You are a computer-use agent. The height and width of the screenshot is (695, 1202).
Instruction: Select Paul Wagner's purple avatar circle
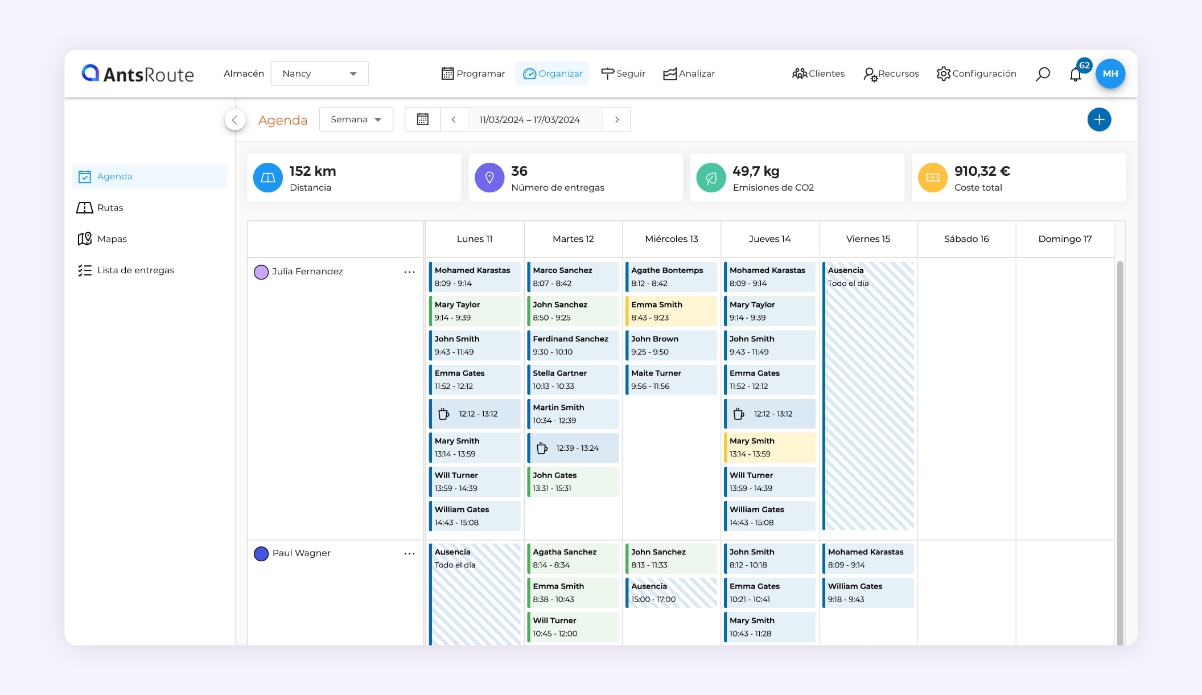pos(261,553)
